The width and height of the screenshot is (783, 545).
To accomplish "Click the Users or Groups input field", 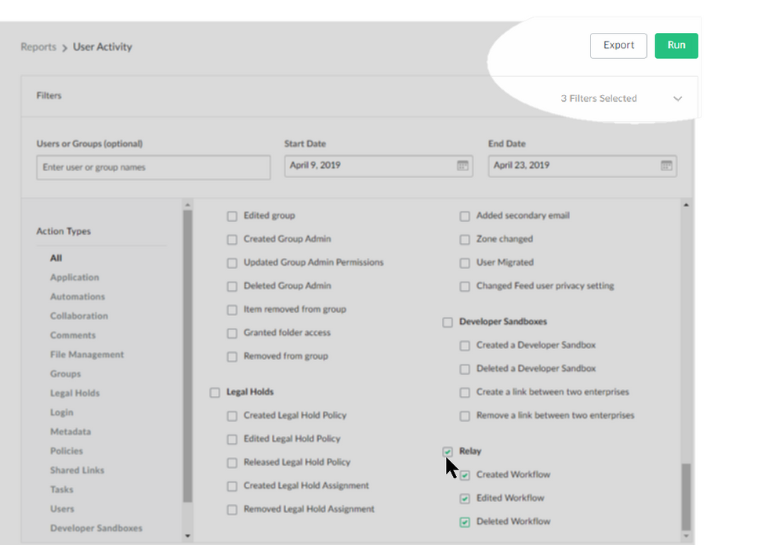I will (153, 167).
